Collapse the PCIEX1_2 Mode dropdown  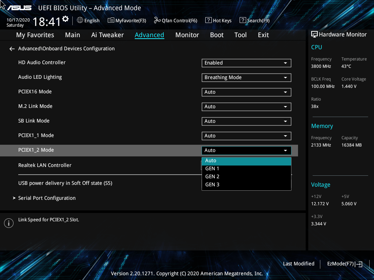click(247, 151)
